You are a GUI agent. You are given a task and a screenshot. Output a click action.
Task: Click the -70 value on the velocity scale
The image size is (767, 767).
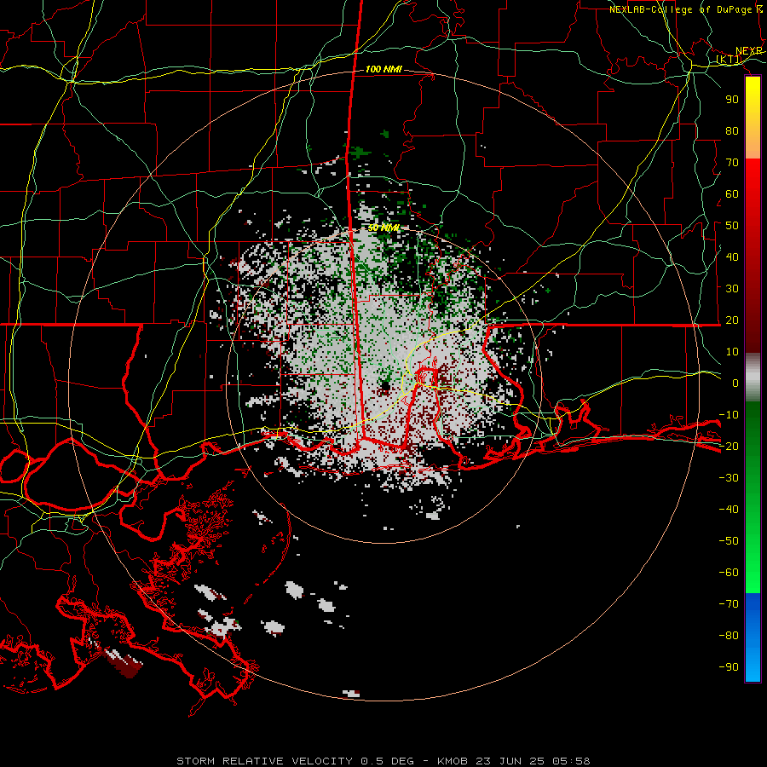(x=729, y=603)
